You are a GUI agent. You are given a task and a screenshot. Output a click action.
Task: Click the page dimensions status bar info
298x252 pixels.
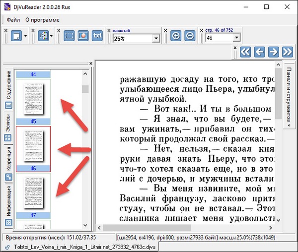196,238
